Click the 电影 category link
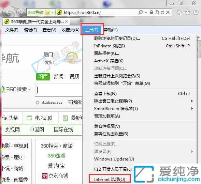The width and height of the screenshot is (201, 184). [x=5, y=146]
